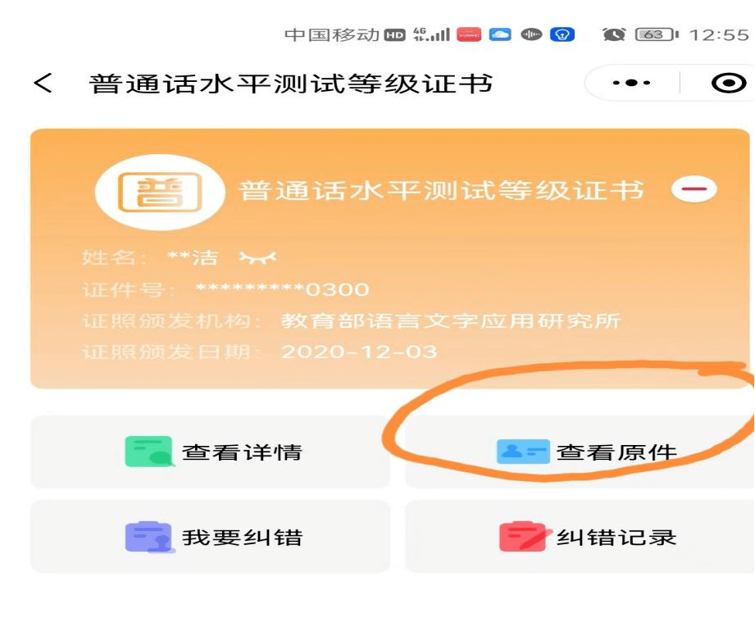Image resolution: width=755 pixels, height=627 pixels.
Task: Open the three-dot more menu
Action: click(x=631, y=83)
